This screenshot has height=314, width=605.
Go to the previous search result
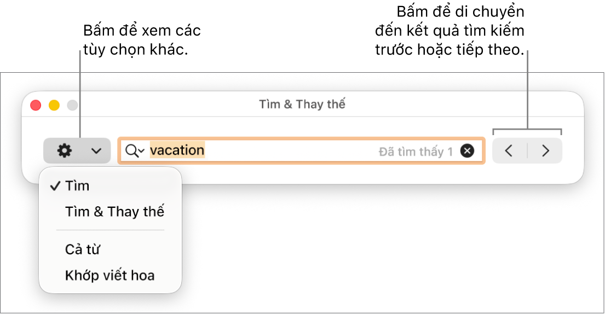click(509, 150)
